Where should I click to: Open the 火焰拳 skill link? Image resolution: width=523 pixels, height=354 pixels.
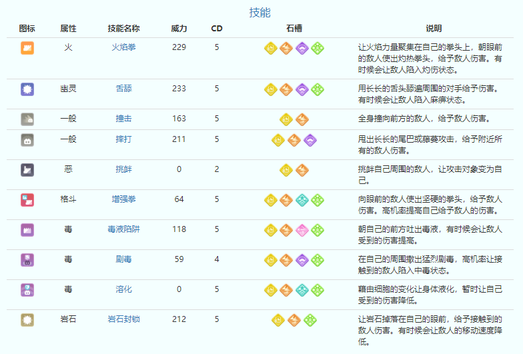point(123,47)
